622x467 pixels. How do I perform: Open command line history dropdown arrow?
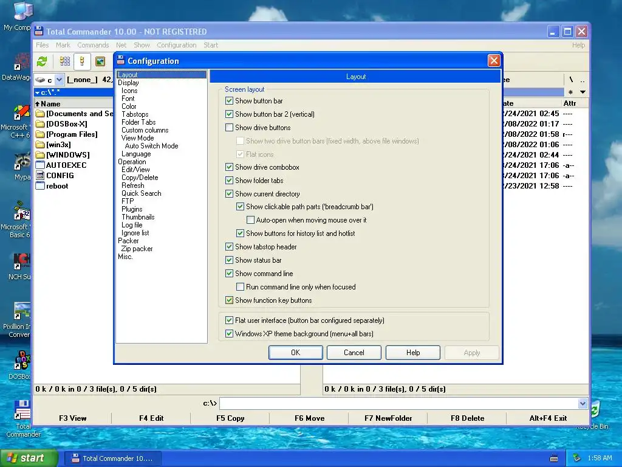[x=583, y=404]
